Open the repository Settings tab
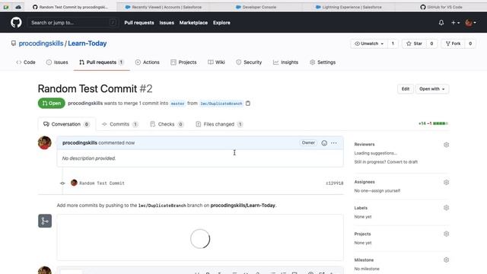The height and width of the screenshot is (274, 487). 323,62
